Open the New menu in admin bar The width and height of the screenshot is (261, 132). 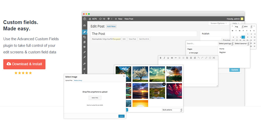119,19
